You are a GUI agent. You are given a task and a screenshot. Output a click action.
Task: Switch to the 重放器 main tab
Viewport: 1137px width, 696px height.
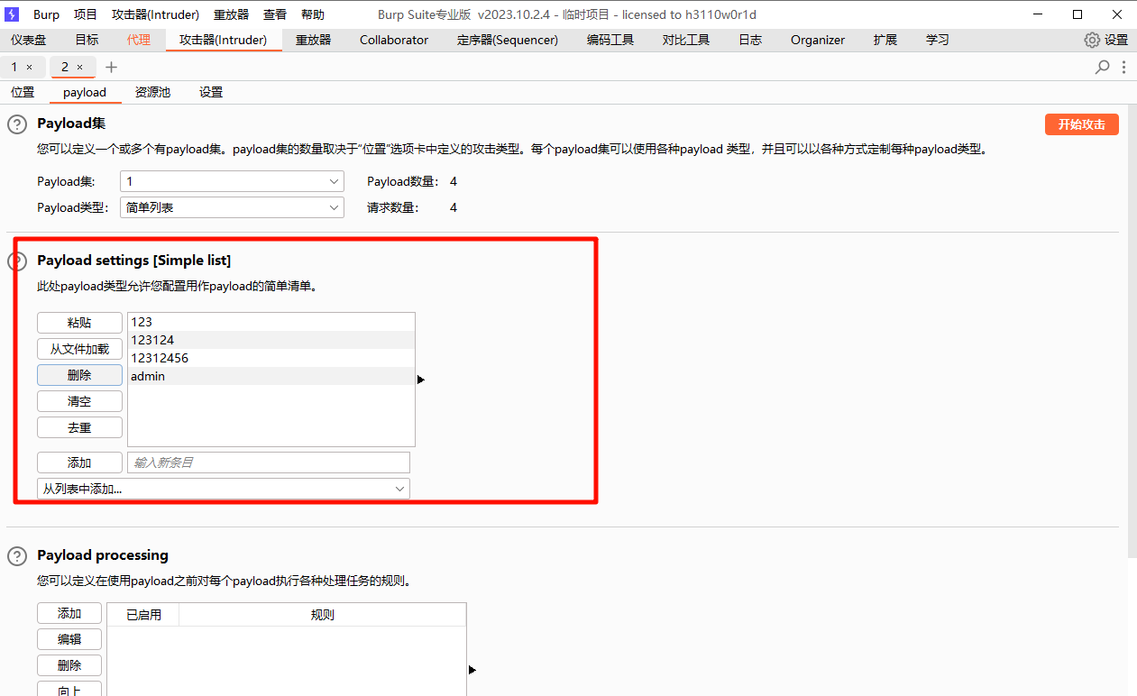tap(314, 40)
